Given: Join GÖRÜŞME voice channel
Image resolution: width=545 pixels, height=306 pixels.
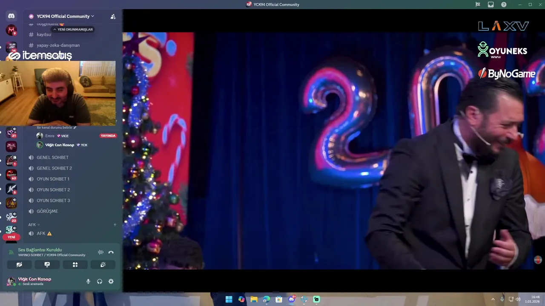Looking at the screenshot, I should (x=47, y=211).
